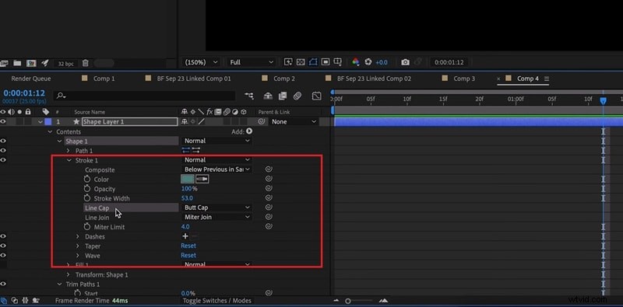
Task: Open Shape 1 blend mode Normal dropdown
Action: [216, 141]
